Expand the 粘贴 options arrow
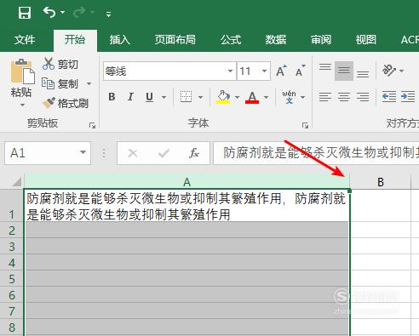The height and width of the screenshot is (336, 419). [22, 105]
